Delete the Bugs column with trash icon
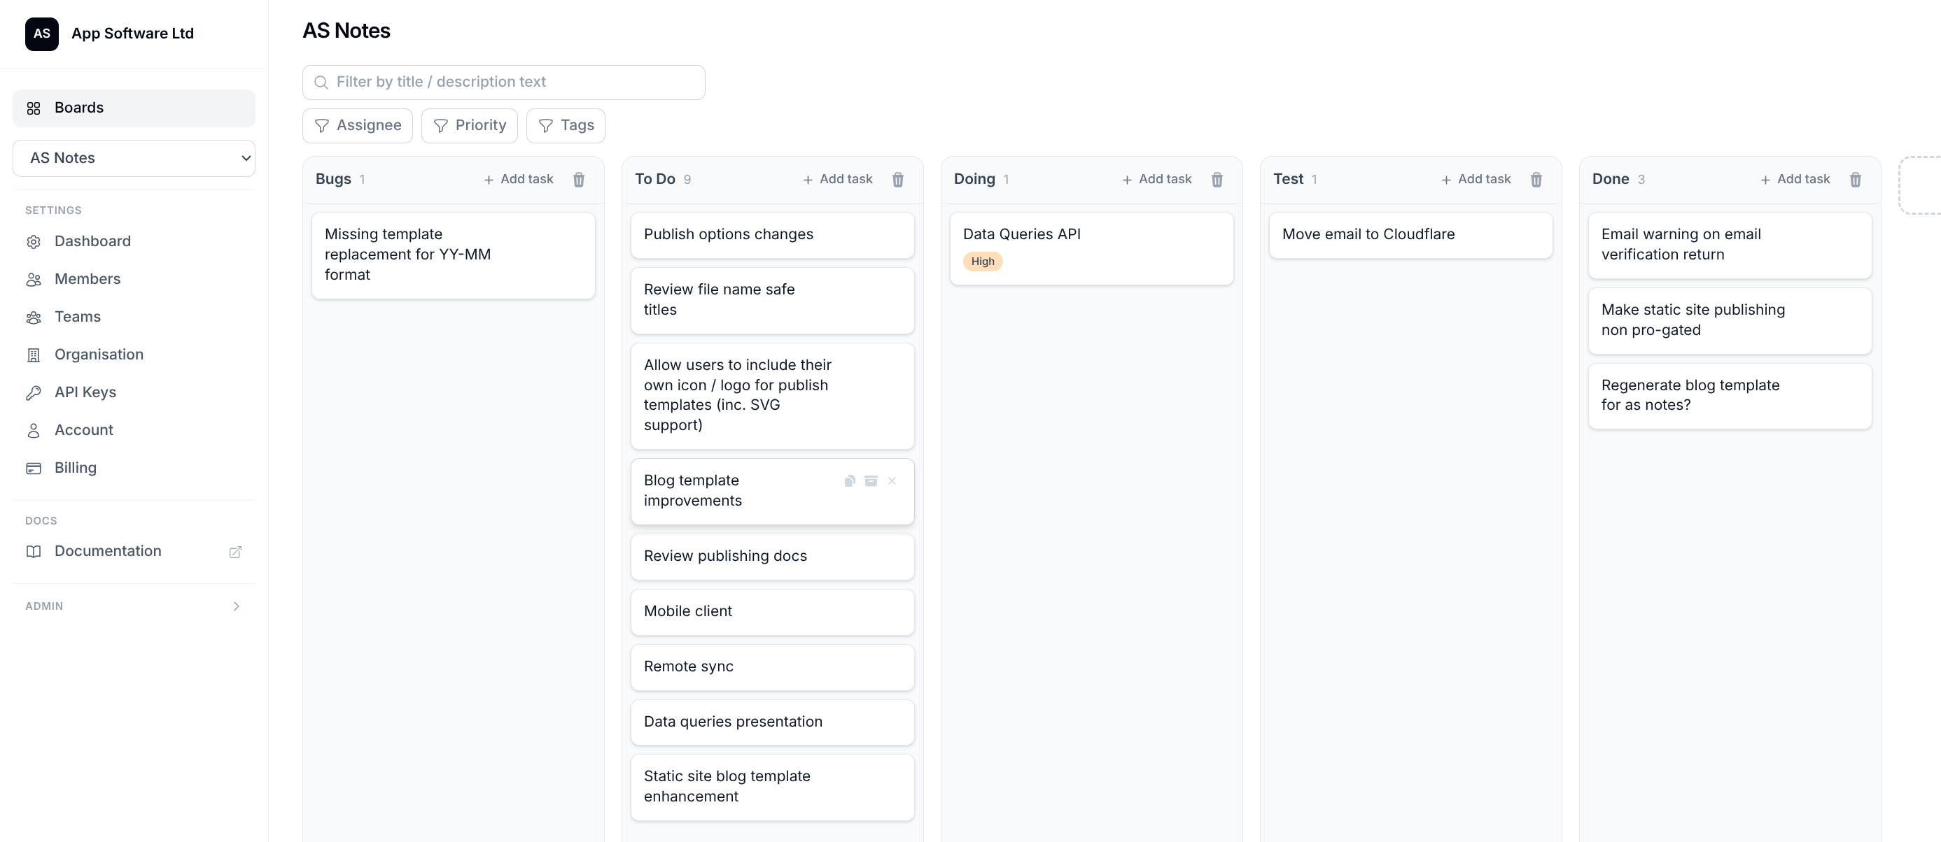Image resolution: width=1941 pixels, height=842 pixels. [x=579, y=179]
